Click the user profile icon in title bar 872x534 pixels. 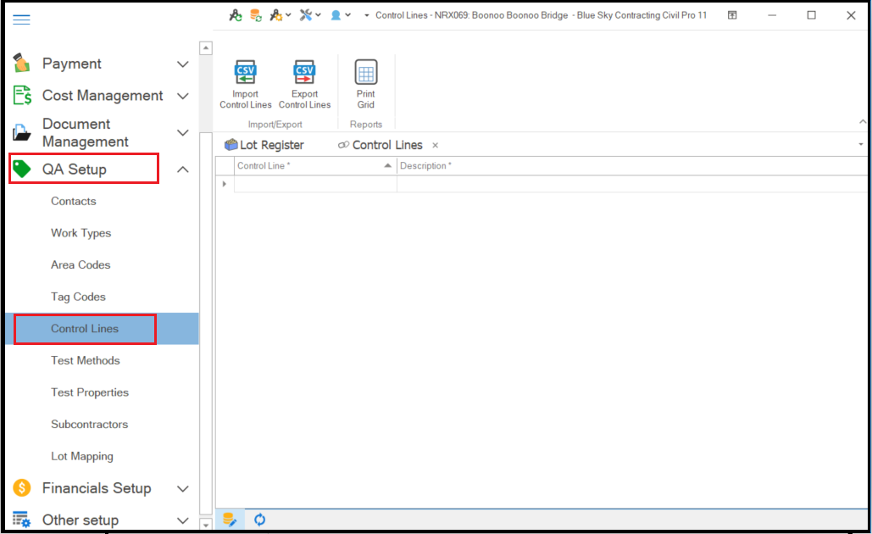[x=336, y=15]
